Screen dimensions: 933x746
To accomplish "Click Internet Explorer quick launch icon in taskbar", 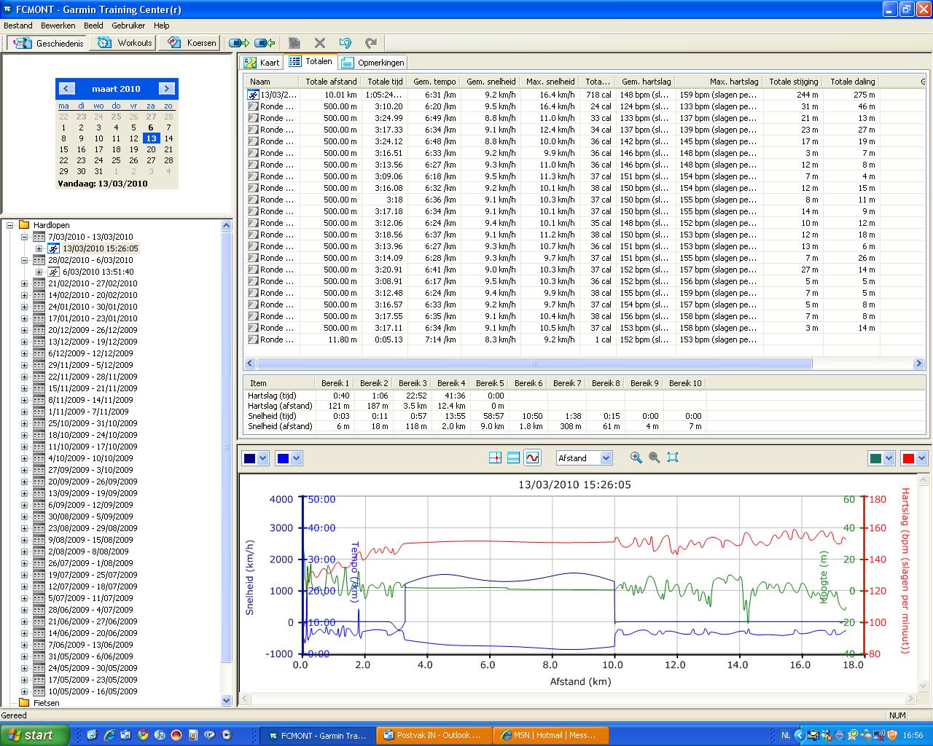I will (109, 735).
